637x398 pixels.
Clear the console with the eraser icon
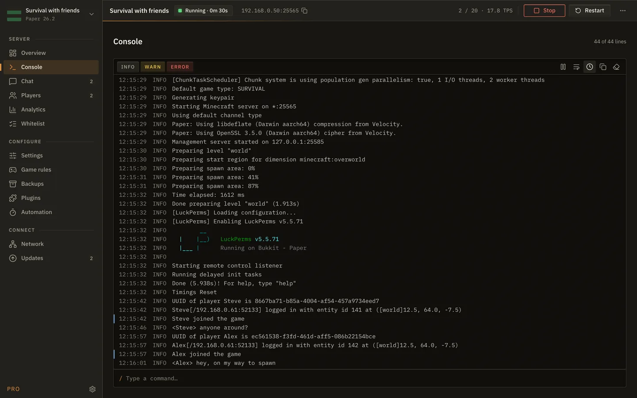tap(616, 67)
